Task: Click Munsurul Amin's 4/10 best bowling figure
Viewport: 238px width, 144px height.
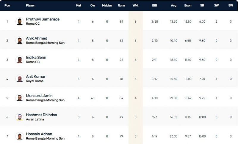Action: (x=155, y=98)
